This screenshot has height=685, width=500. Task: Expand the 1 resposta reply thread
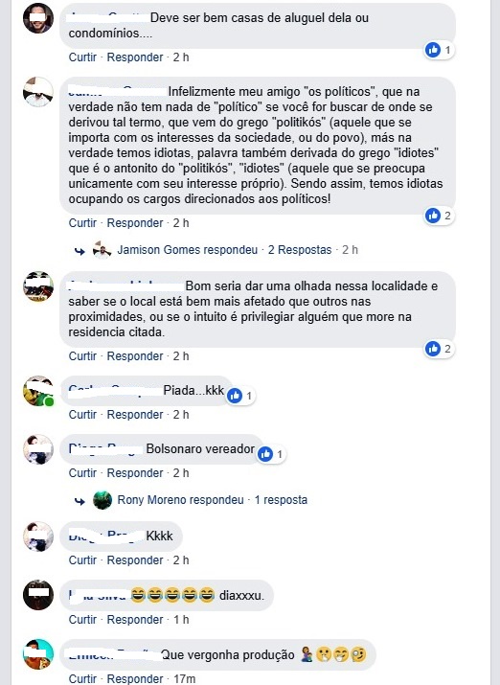coord(281,500)
